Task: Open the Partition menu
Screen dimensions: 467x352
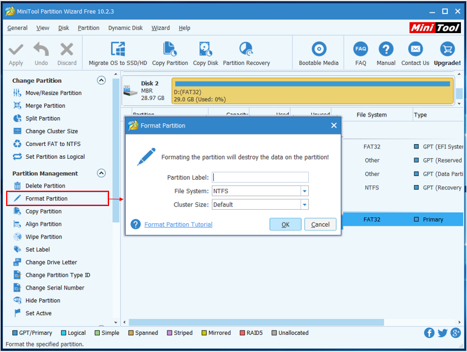Action: click(x=88, y=28)
